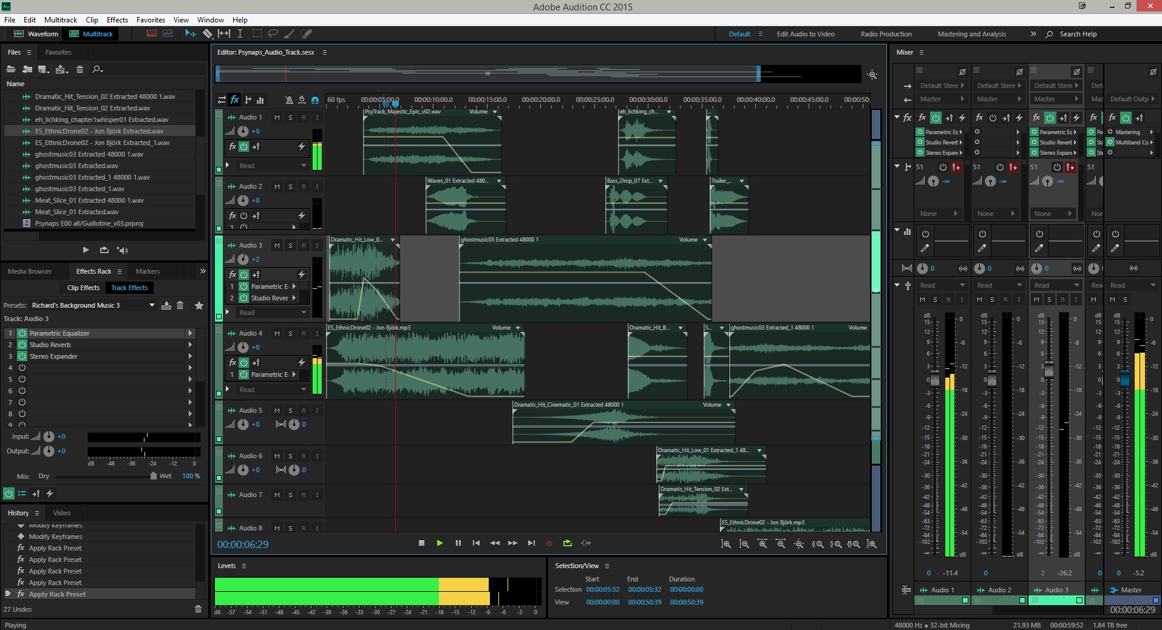Toggle the effects rack main power button
Viewport: 1162px width, 630px height.
tap(8, 493)
